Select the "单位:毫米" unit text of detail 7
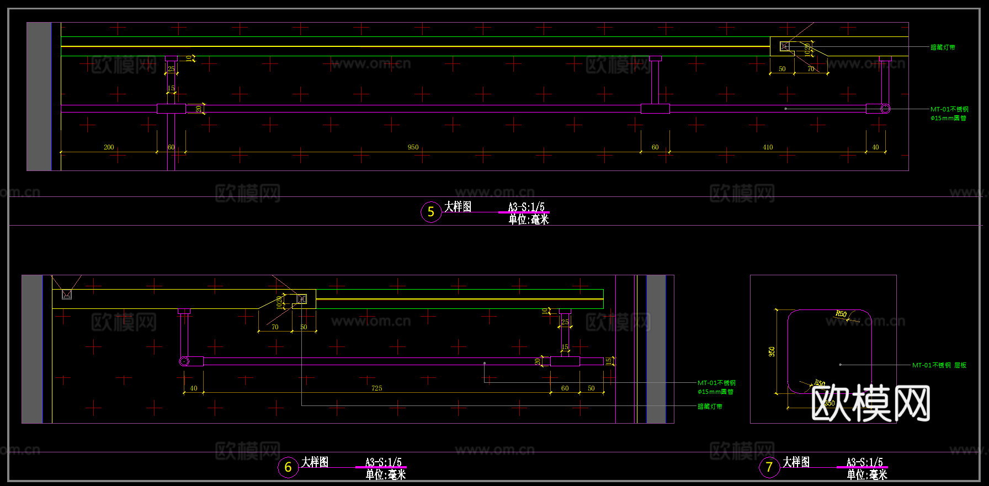 [867, 474]
